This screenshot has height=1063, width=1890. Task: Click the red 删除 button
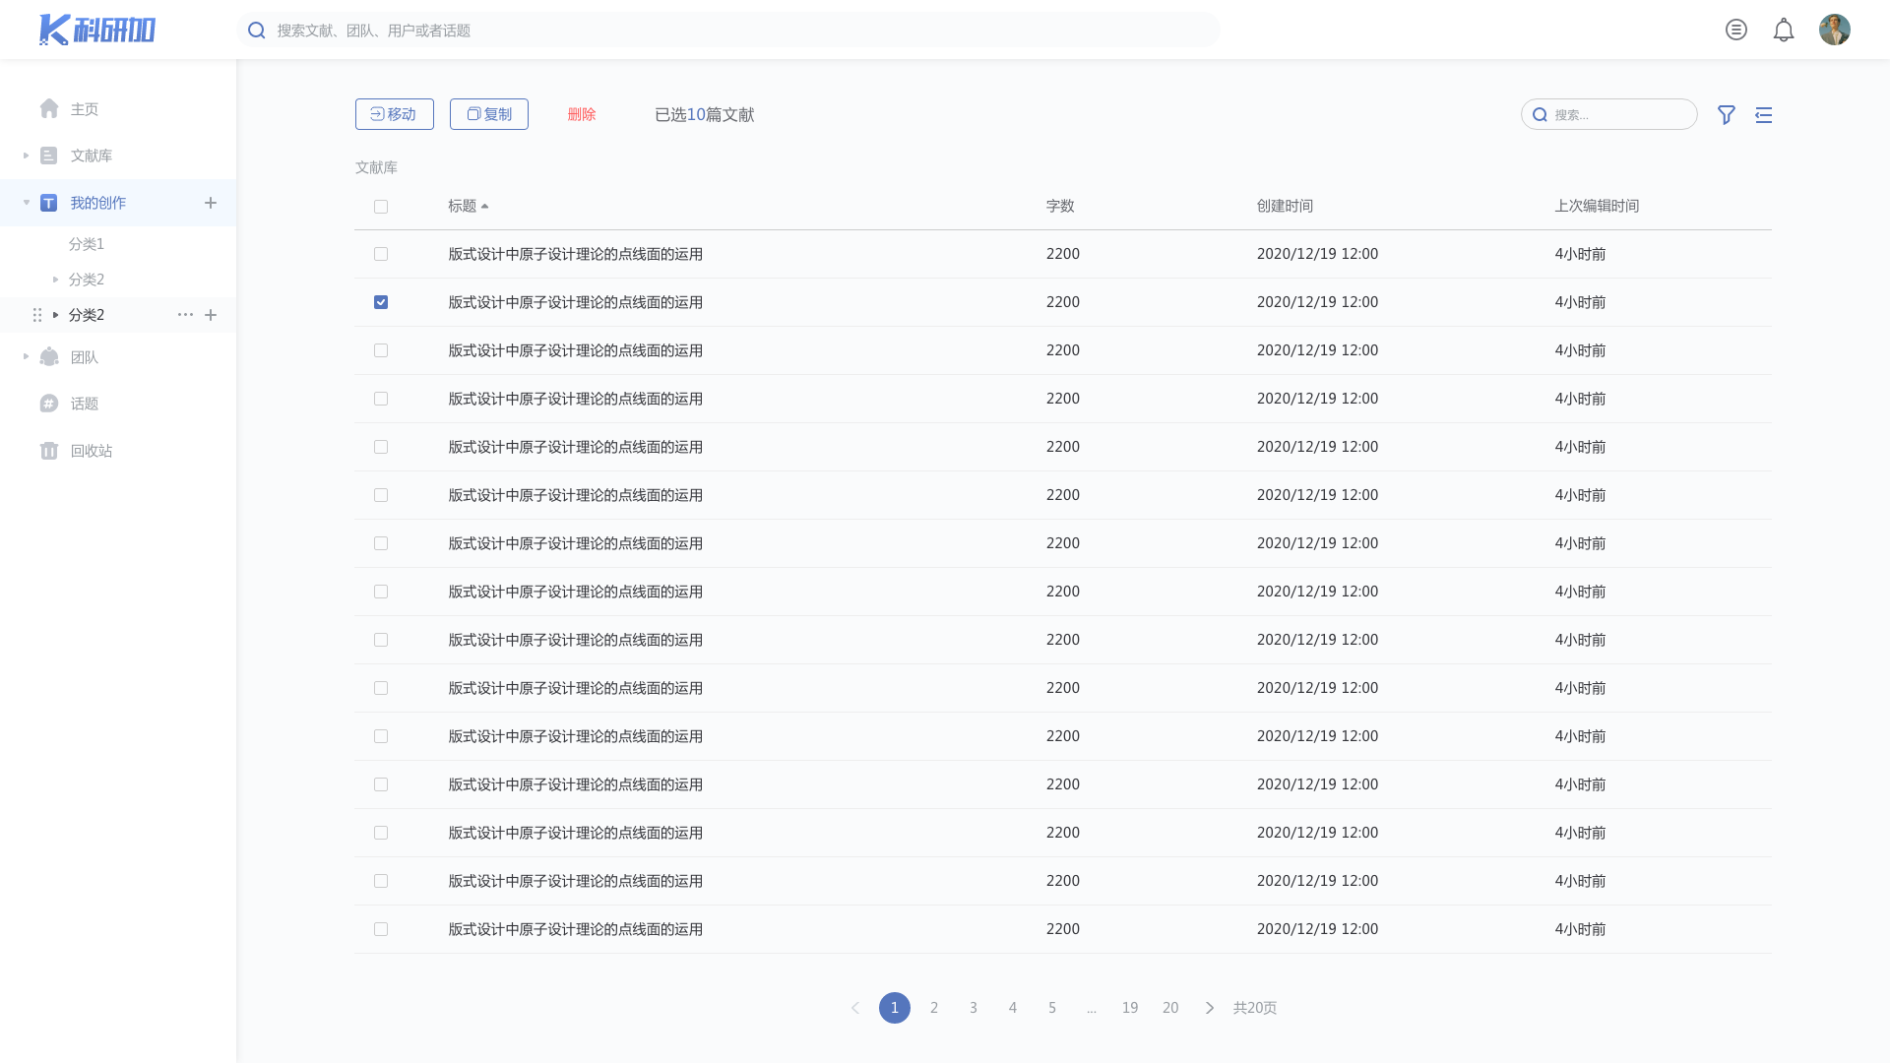(x=582, y=114)
